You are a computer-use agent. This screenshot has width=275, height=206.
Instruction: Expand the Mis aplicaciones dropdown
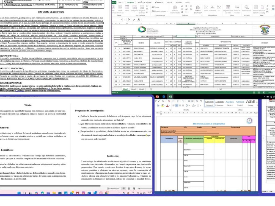[159, 11]
